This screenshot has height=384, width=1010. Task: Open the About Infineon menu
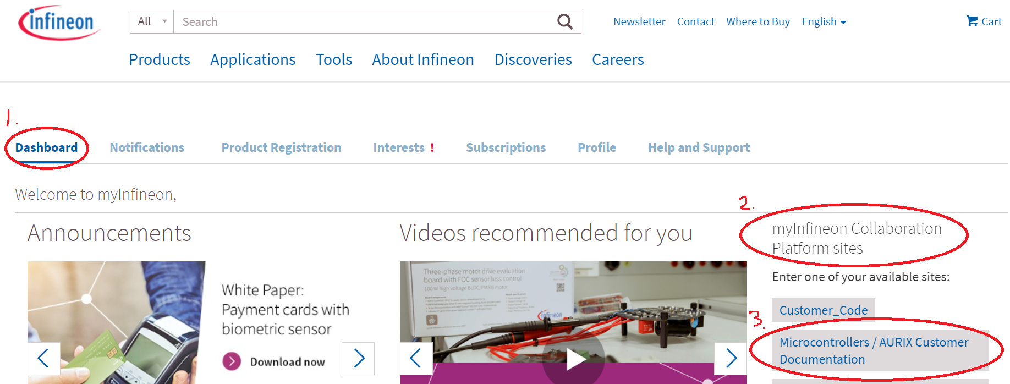tap(423, 59)
